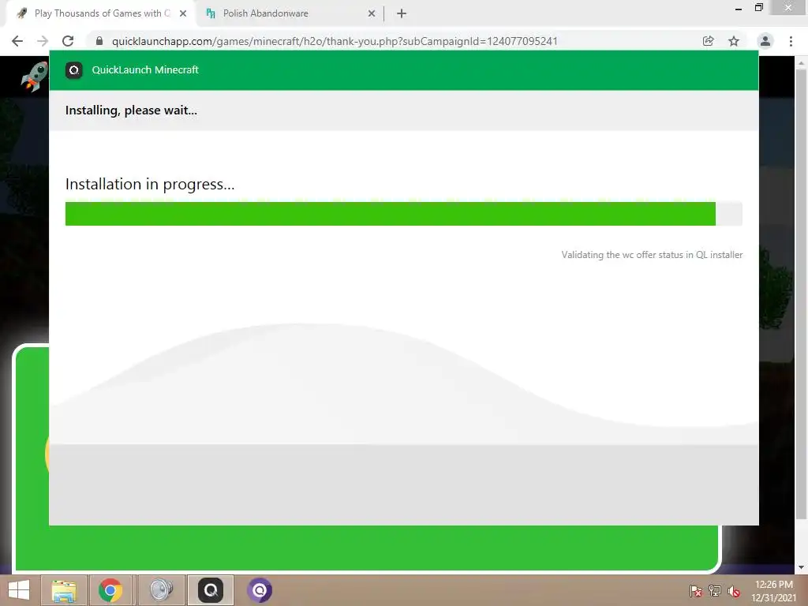
Task: Click the speaker app taskbar icon
Action: [x=161, y=590]
